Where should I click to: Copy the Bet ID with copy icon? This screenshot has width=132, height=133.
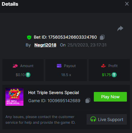pos(102,37)
